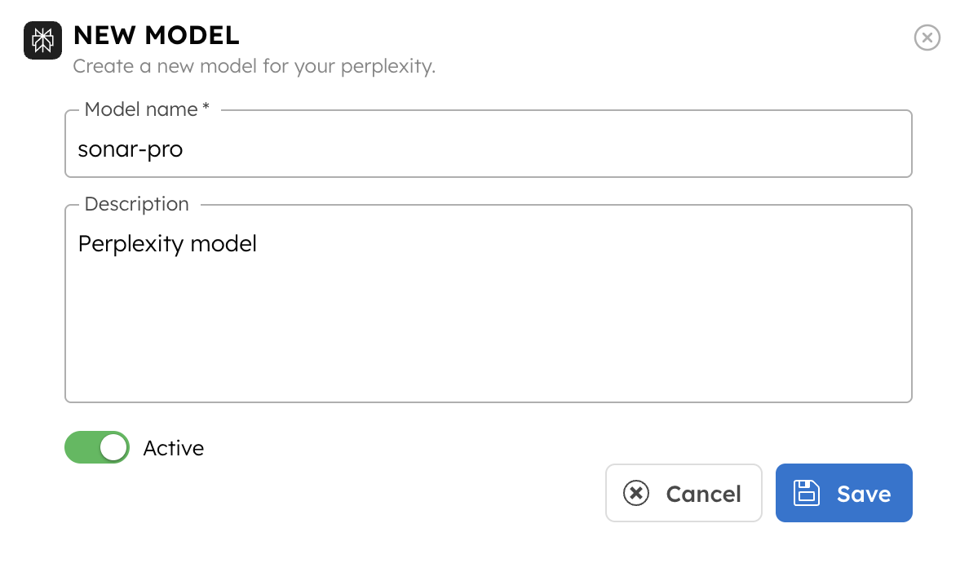This screenshot has height=568, width=969.
Task: Click the green track of the Active switch
Action: 81,447
